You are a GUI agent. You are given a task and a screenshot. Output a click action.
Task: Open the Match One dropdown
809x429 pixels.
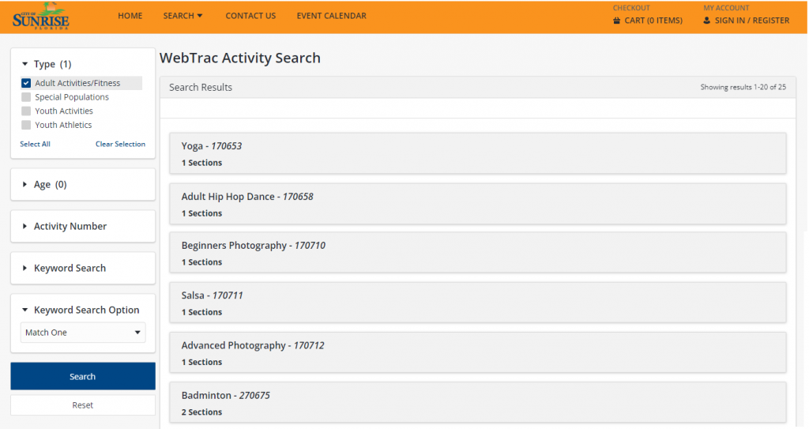tap(82, 333)
